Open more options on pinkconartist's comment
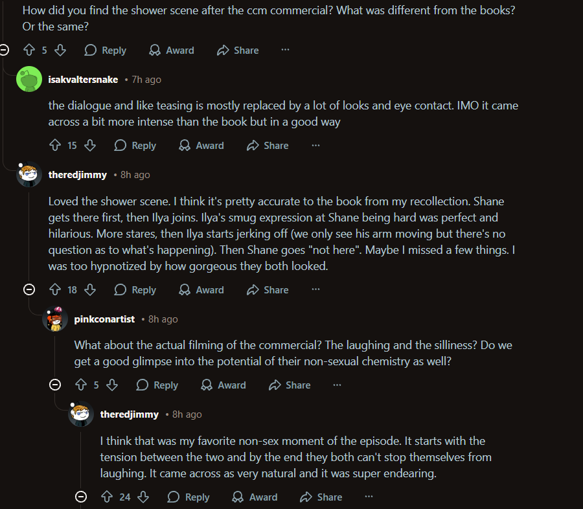 point(337,385)
